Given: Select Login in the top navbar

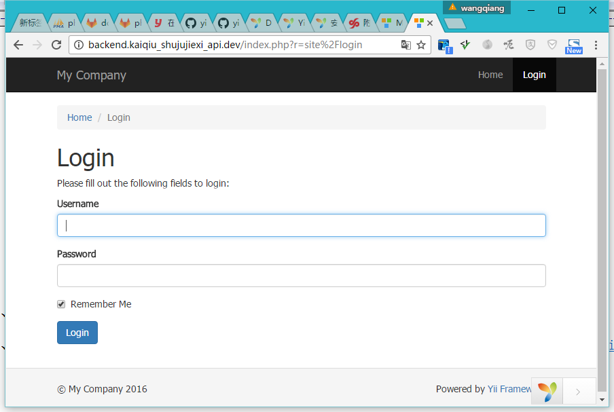Looking at the screenshot, I should (x=534, y=75).
